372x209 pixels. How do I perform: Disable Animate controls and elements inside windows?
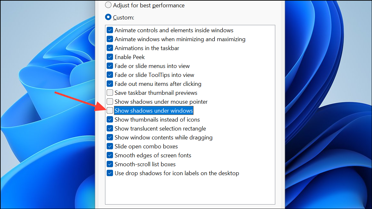(110, 30)
